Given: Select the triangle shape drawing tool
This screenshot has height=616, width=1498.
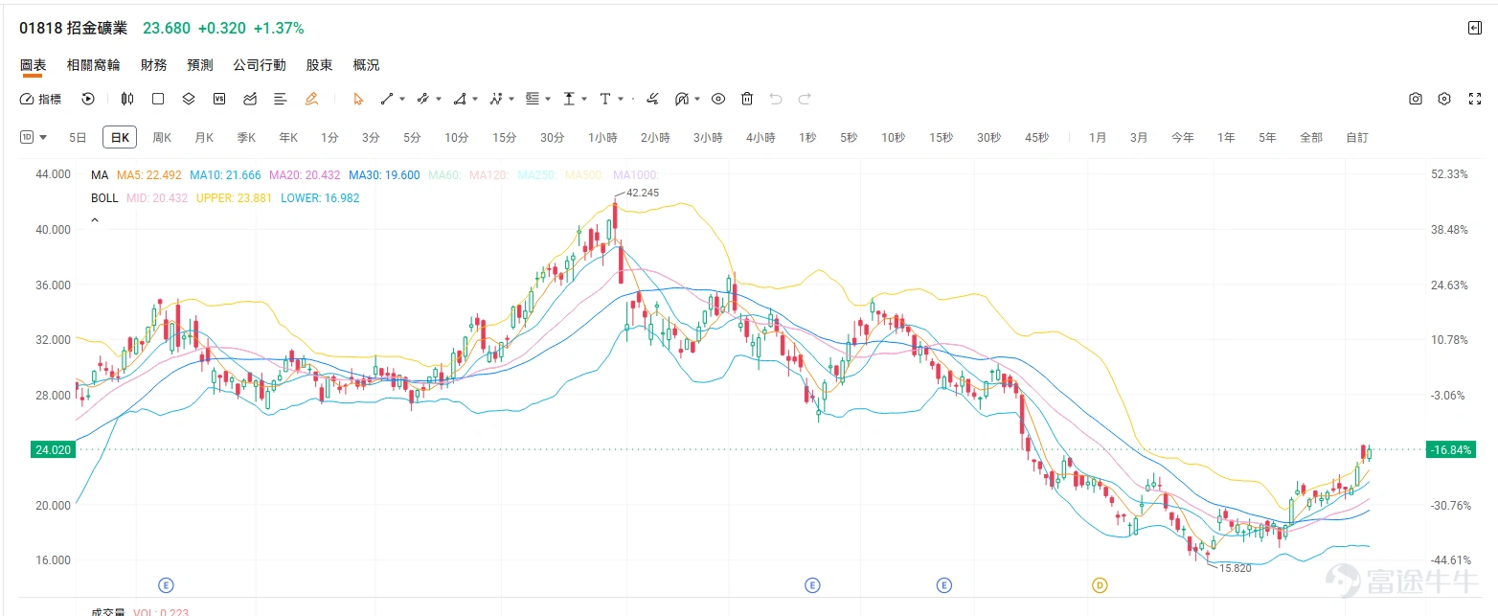Looking at the screenshot, I should tap(460, 99).
